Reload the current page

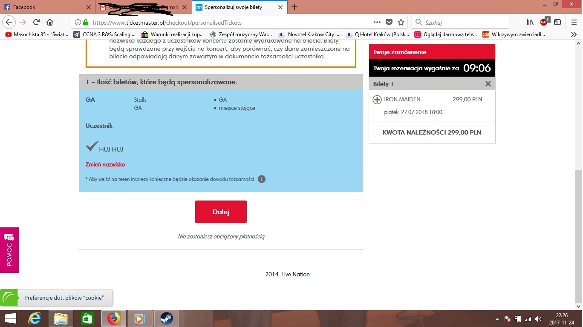tap(36, 23)
